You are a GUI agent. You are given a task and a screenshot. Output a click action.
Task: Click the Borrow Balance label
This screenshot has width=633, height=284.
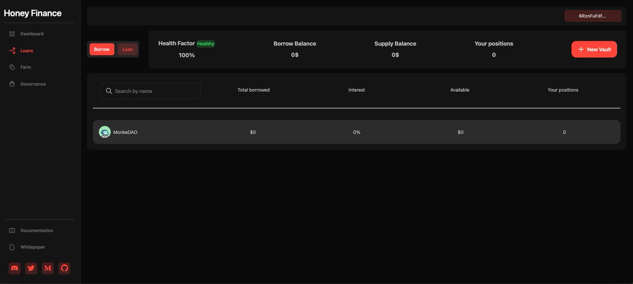coord(295,44)
